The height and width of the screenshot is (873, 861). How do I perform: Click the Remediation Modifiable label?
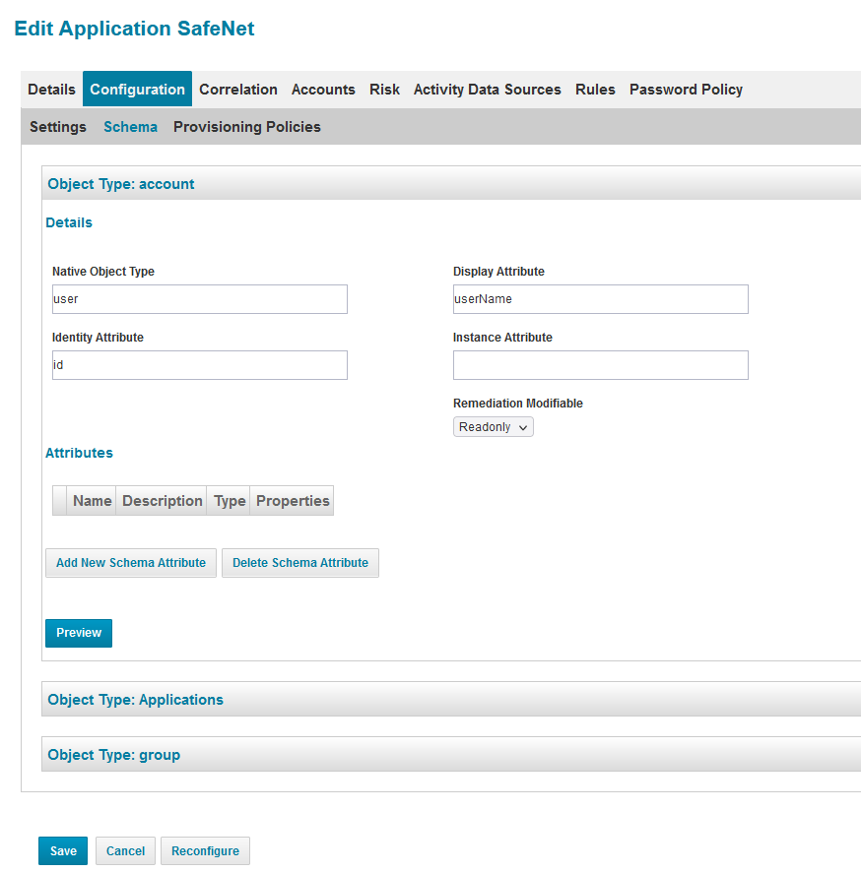(x=518, y=404)
